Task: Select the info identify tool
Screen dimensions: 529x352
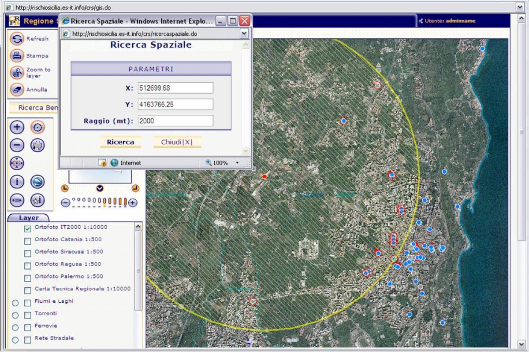Action: coord(17,182)
